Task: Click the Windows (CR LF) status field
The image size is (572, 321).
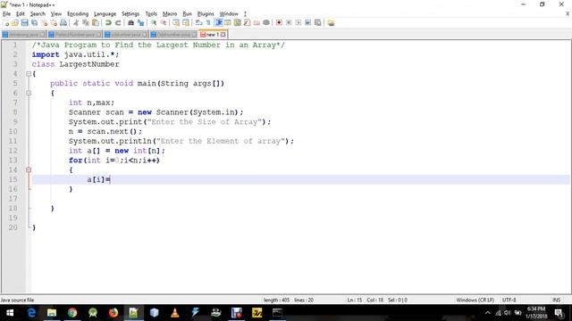Action: (x=475, y=300)
